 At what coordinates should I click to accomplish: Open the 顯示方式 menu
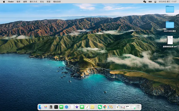pyautogui.click(x=34, y=2)
